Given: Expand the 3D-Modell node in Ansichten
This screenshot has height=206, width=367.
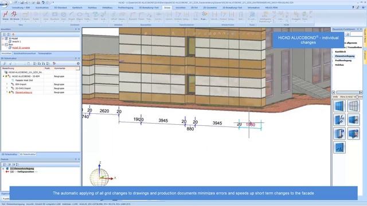Looking at the screenshot, I should [3, 38].
